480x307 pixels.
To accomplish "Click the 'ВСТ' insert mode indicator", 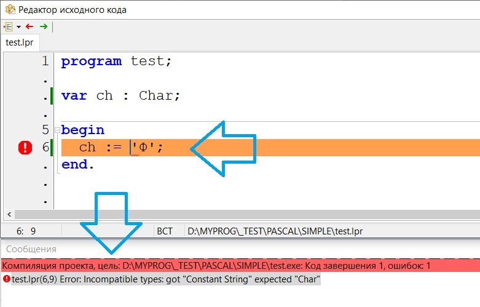I will [165, 231].
